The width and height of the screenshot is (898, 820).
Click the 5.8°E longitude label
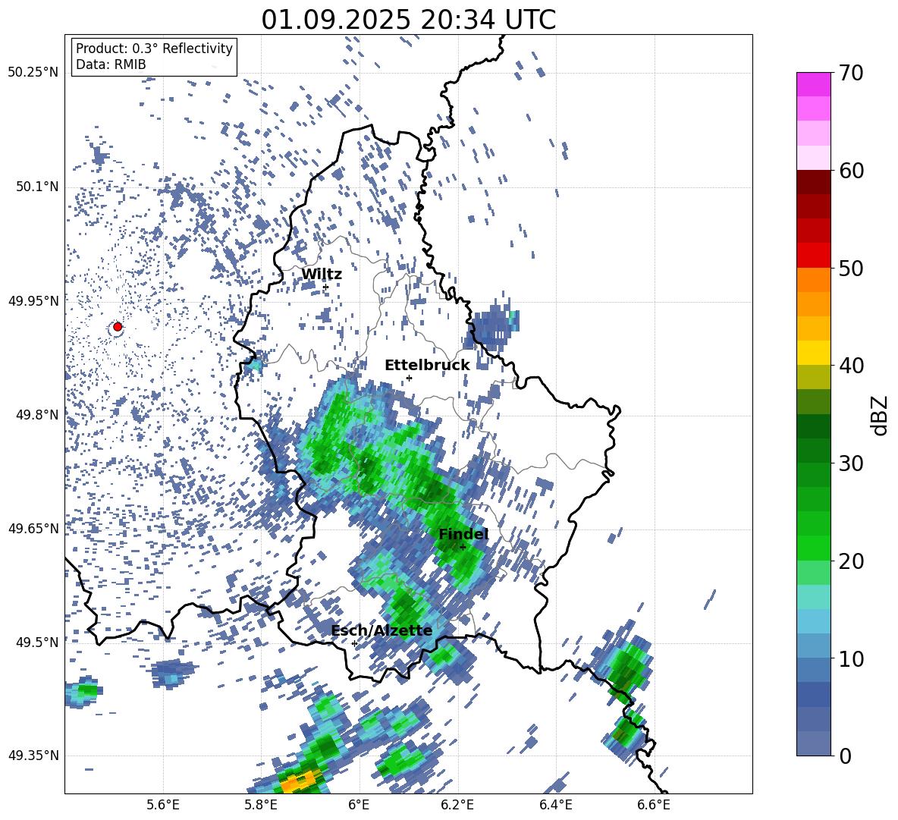tap(261, 805)
